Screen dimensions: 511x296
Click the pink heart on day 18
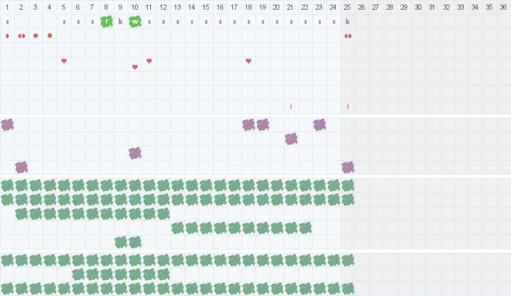click(248, 61)
